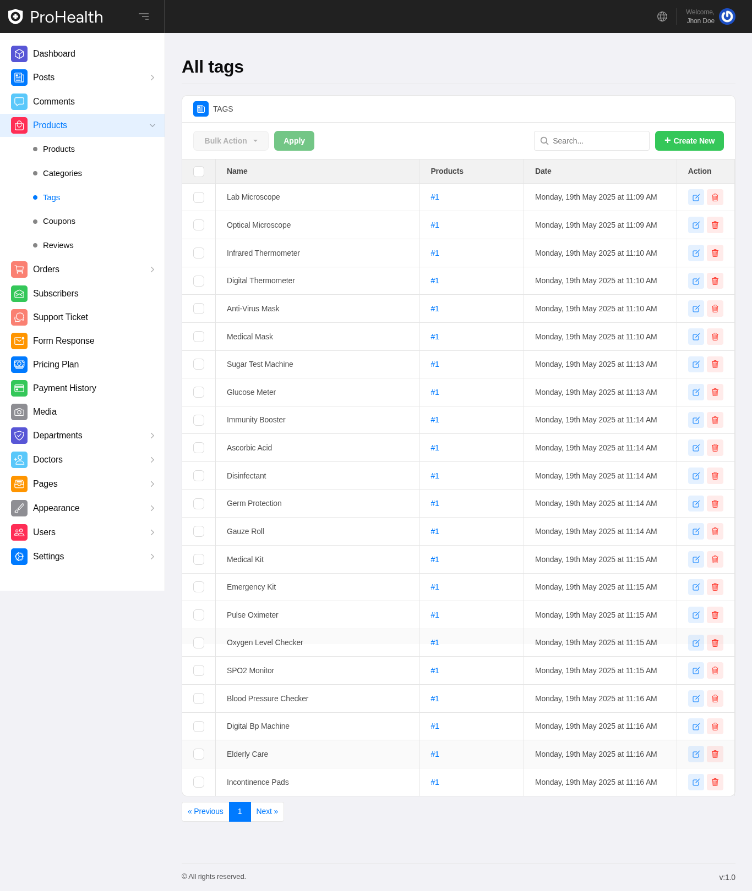Open user profile power icon
752x891 pixels.
(x=727, y=16)
